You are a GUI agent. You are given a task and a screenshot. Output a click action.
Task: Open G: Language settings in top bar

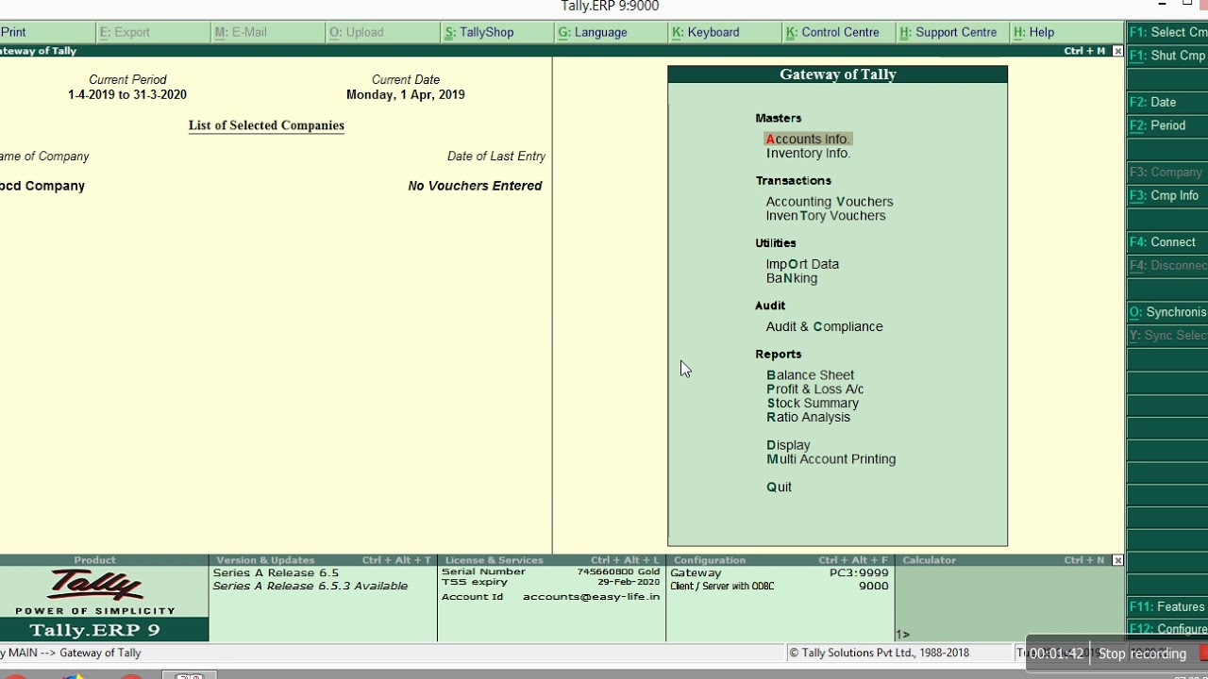click(593, 32)
